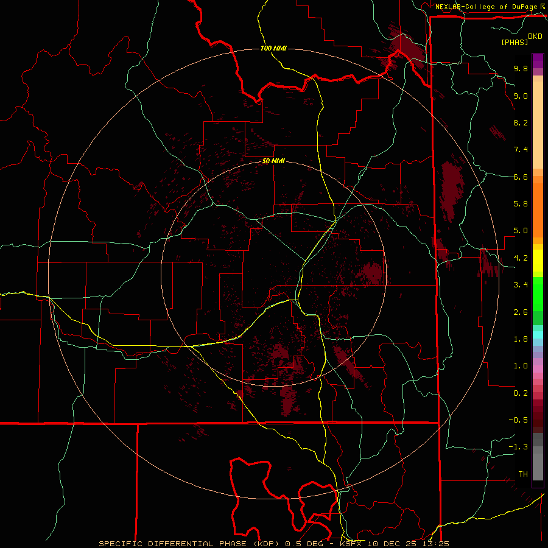Click the 8.2 value on the color scale
The height and width of the screenshot is (548, 548).
(521, 122)
